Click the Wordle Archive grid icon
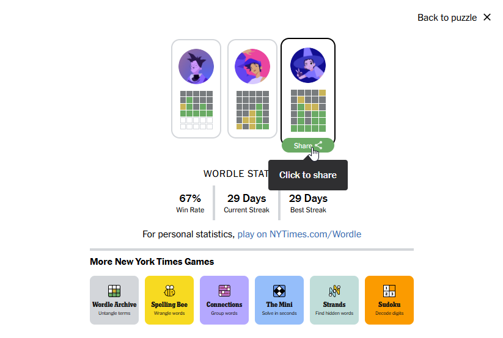Image resolution: width=503 pixels, height=338 pixels. (x=114, y=291)
